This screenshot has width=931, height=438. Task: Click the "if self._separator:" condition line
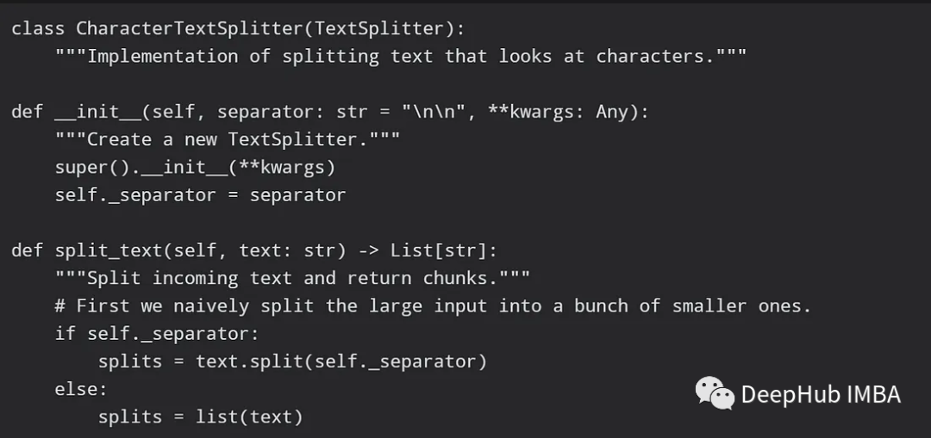coord(157,333)
